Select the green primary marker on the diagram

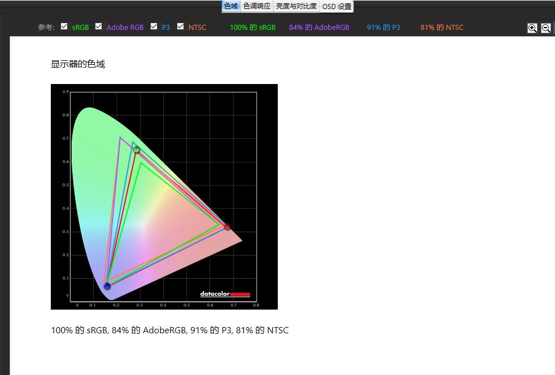pyautogui.click(x=137, y=150)
